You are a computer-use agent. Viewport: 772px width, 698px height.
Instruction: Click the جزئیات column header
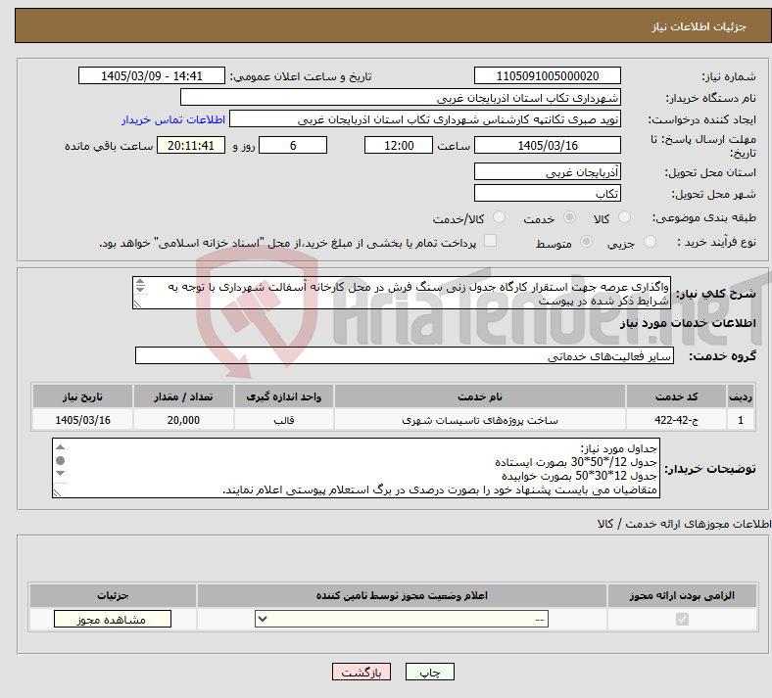point(113,595)
